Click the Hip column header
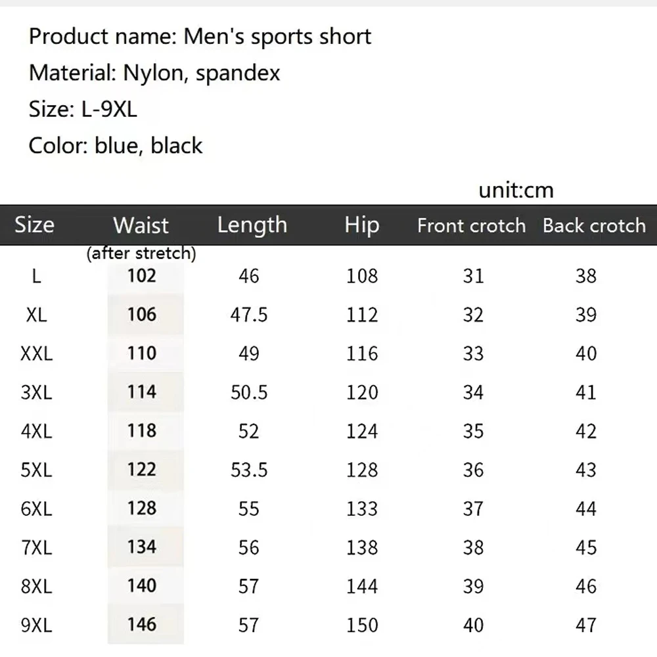The height and width of the screenshot is (657, 657). click(x=362, y=225)
